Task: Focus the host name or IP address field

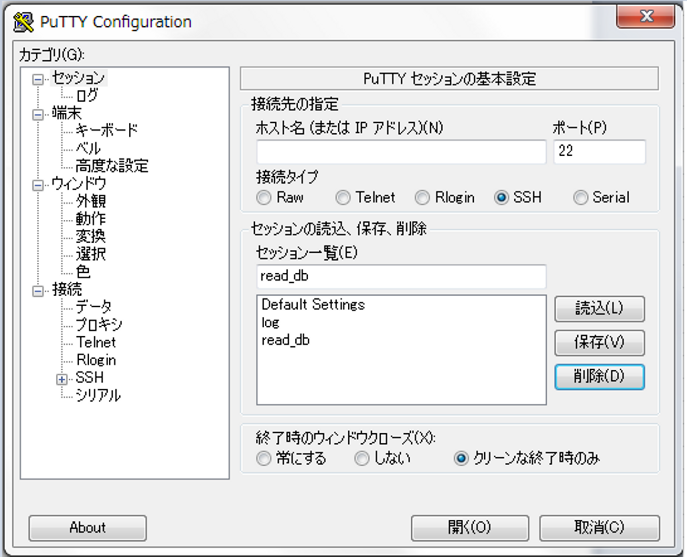Action: [401, 152]
